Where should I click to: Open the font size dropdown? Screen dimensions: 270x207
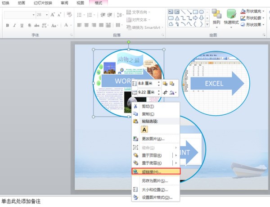[x=46, y=15]
